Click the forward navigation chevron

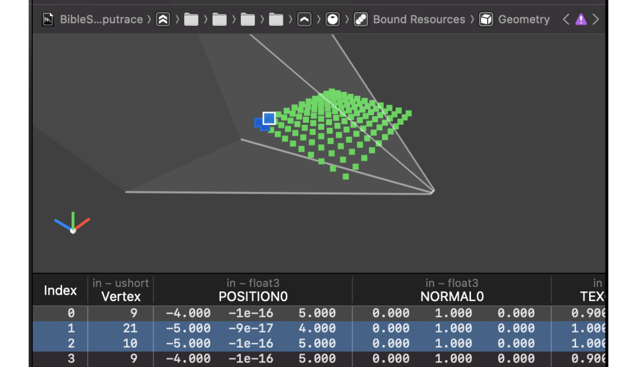596,19
